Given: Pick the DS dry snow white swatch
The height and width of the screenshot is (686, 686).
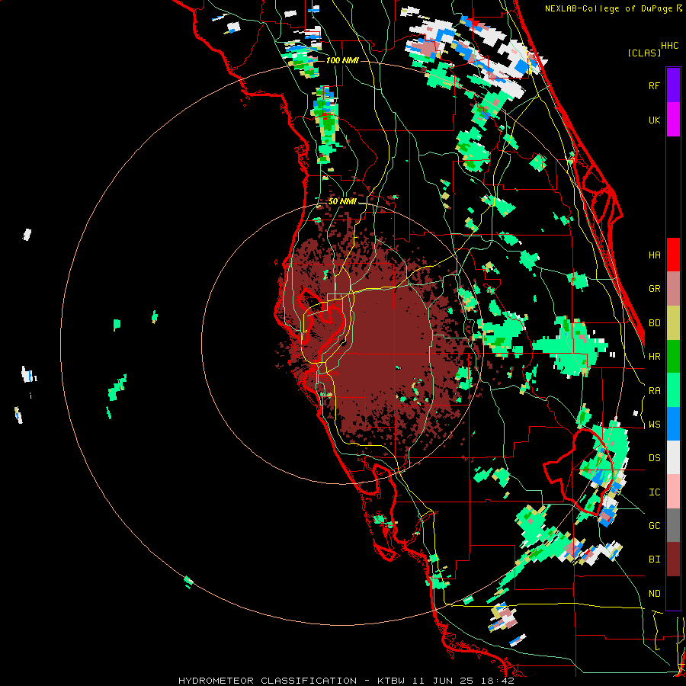Looking at the screenshot, I should coord(673,457).
